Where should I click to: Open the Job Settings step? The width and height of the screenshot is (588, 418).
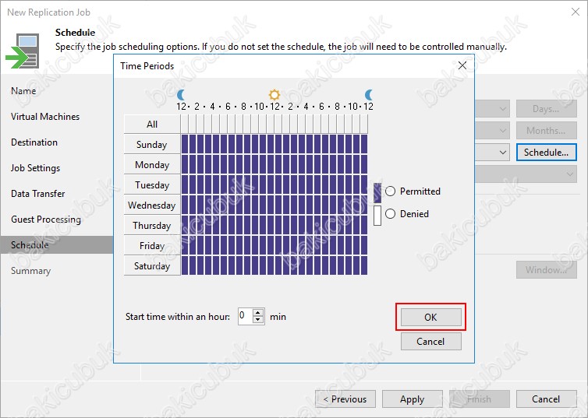click(35, 168)
